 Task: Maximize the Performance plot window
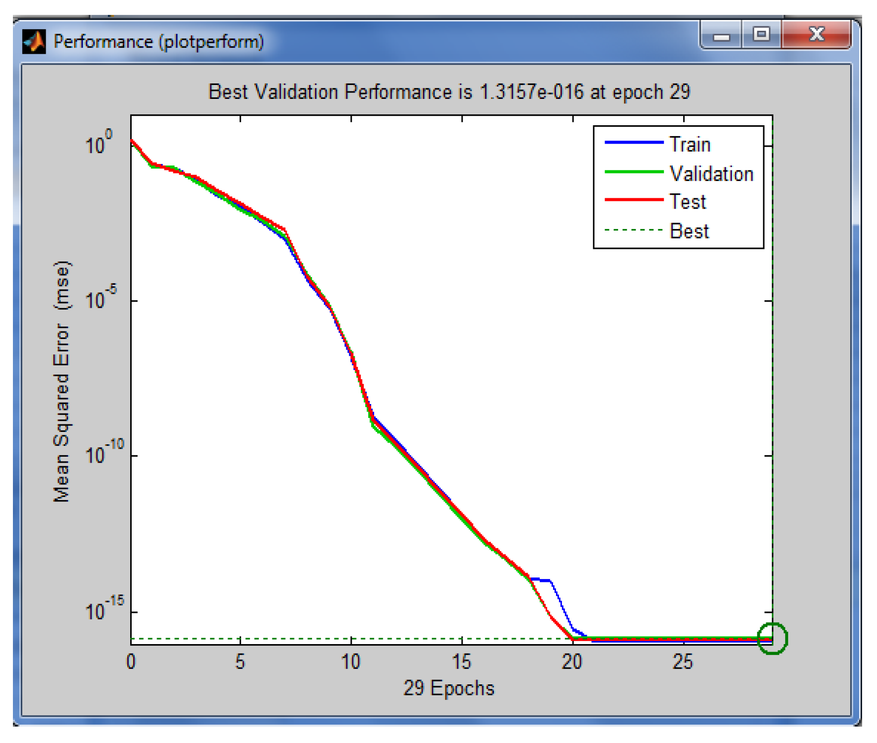[x=761, y=35]
